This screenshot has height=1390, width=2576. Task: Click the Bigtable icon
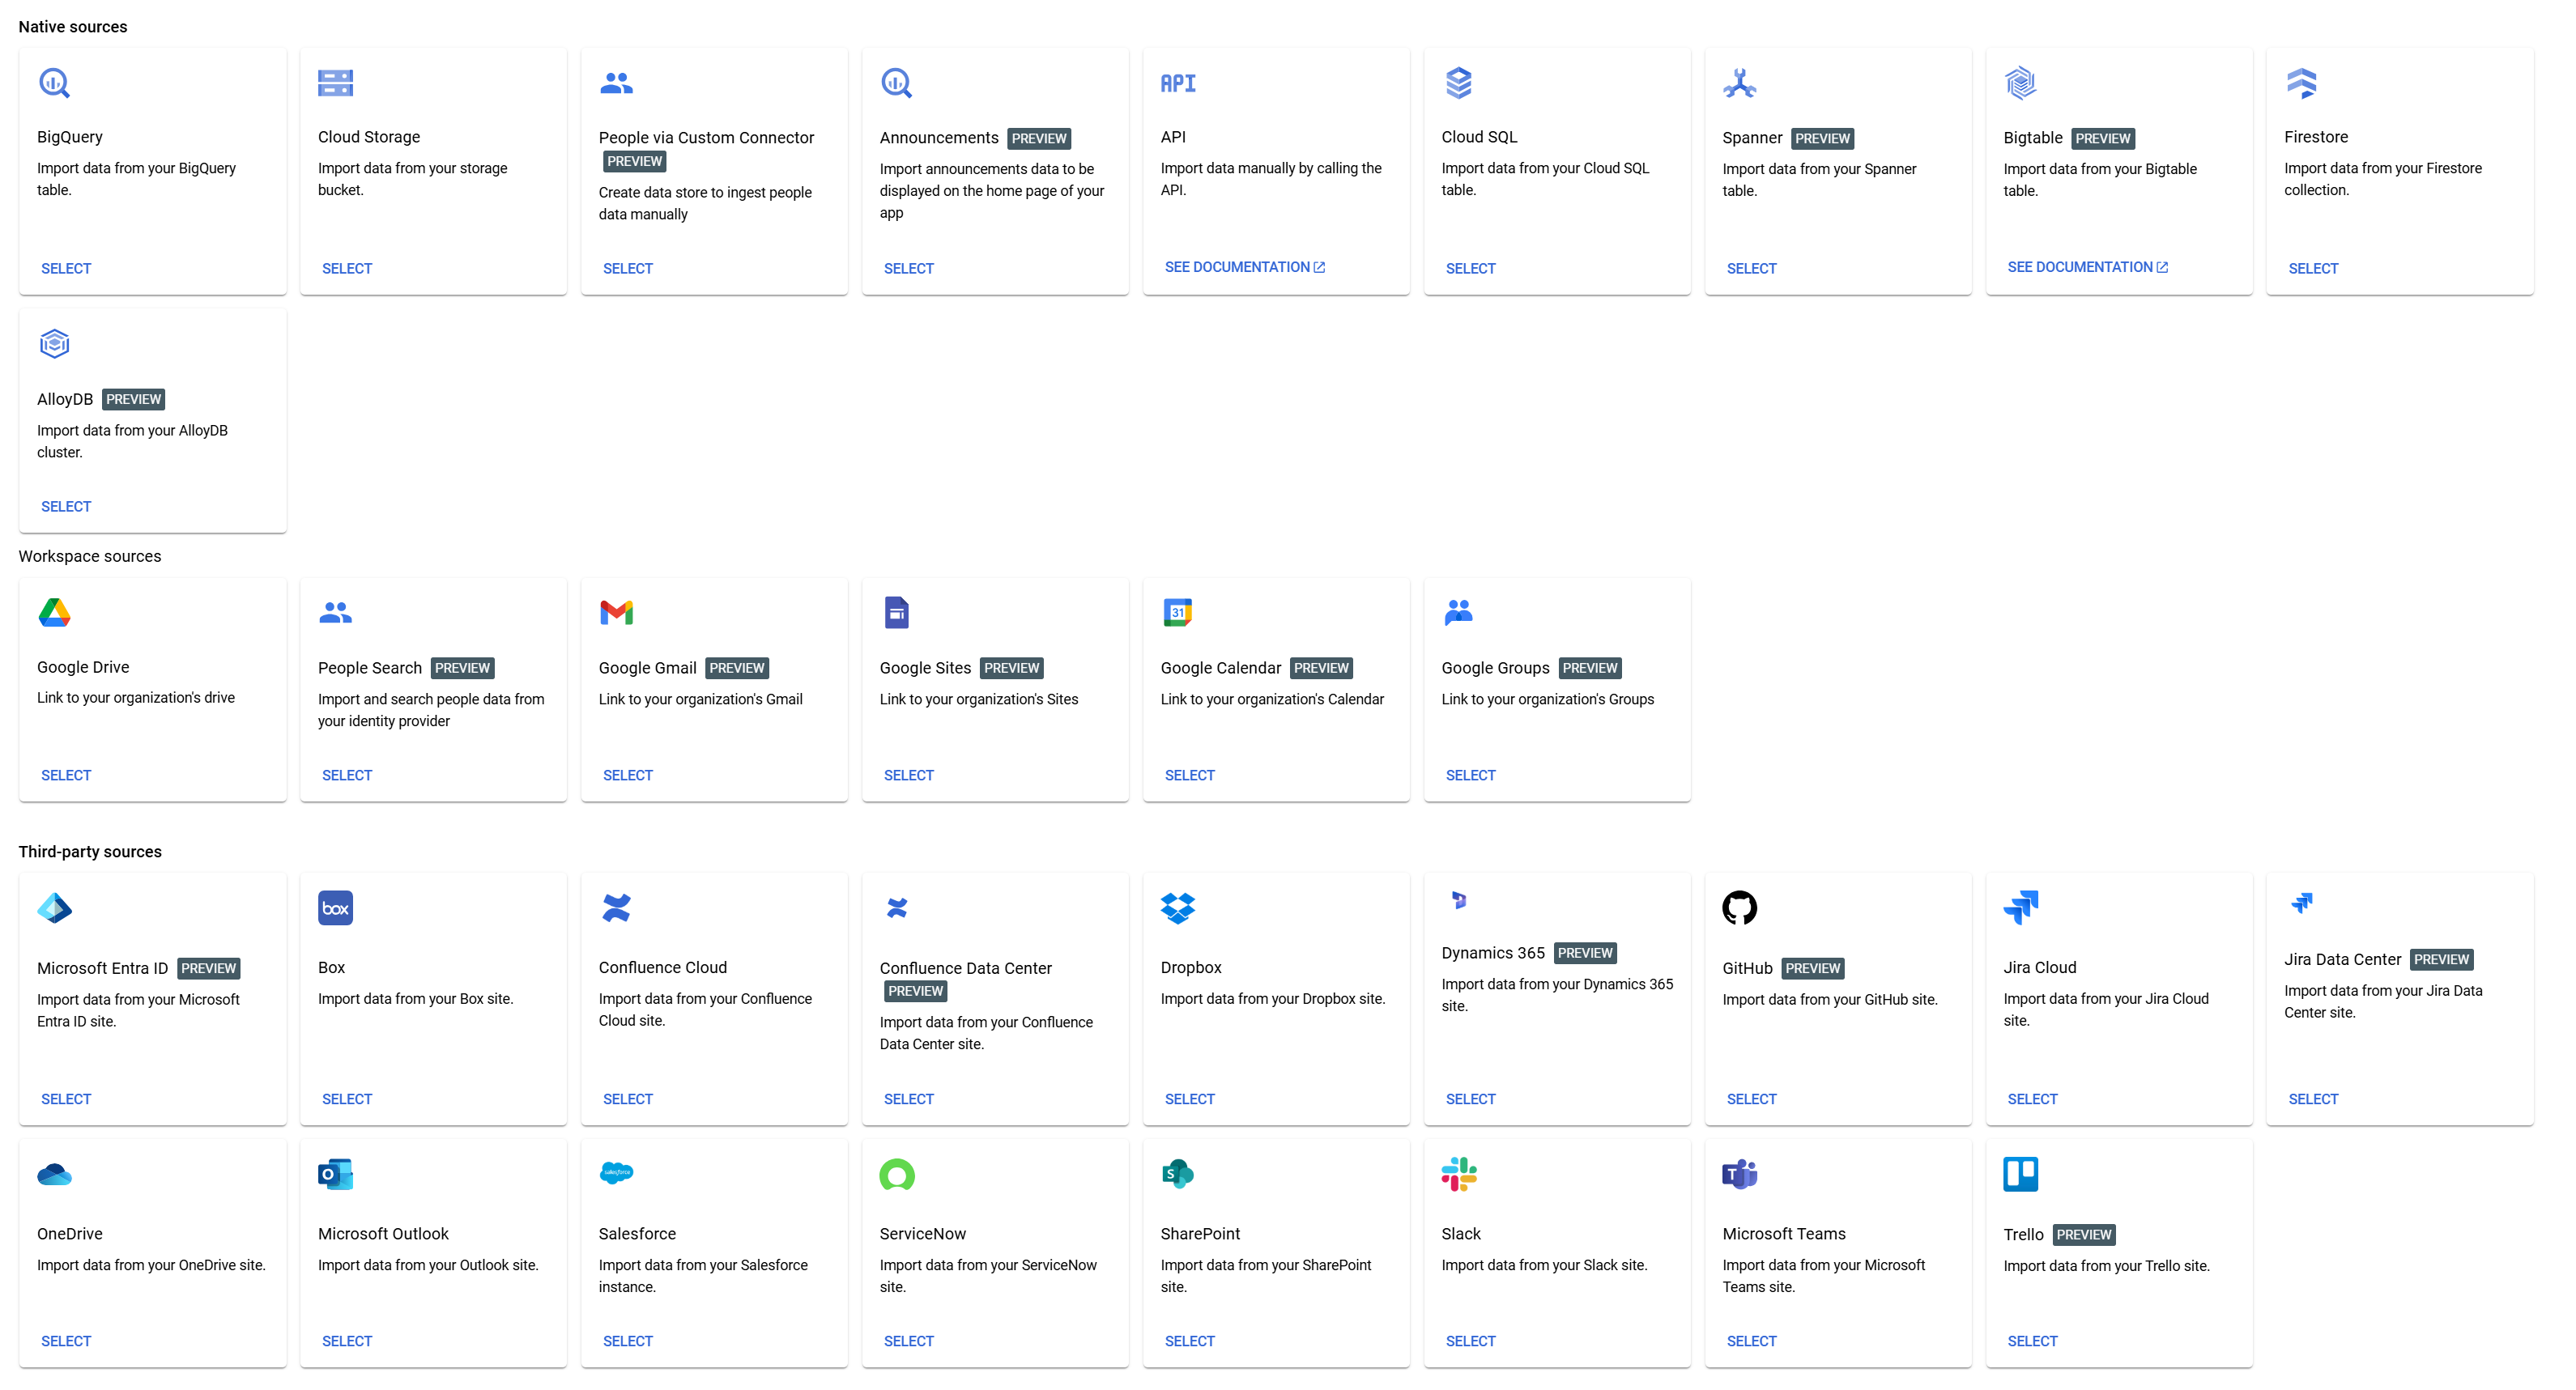[x=2021, y=83]
